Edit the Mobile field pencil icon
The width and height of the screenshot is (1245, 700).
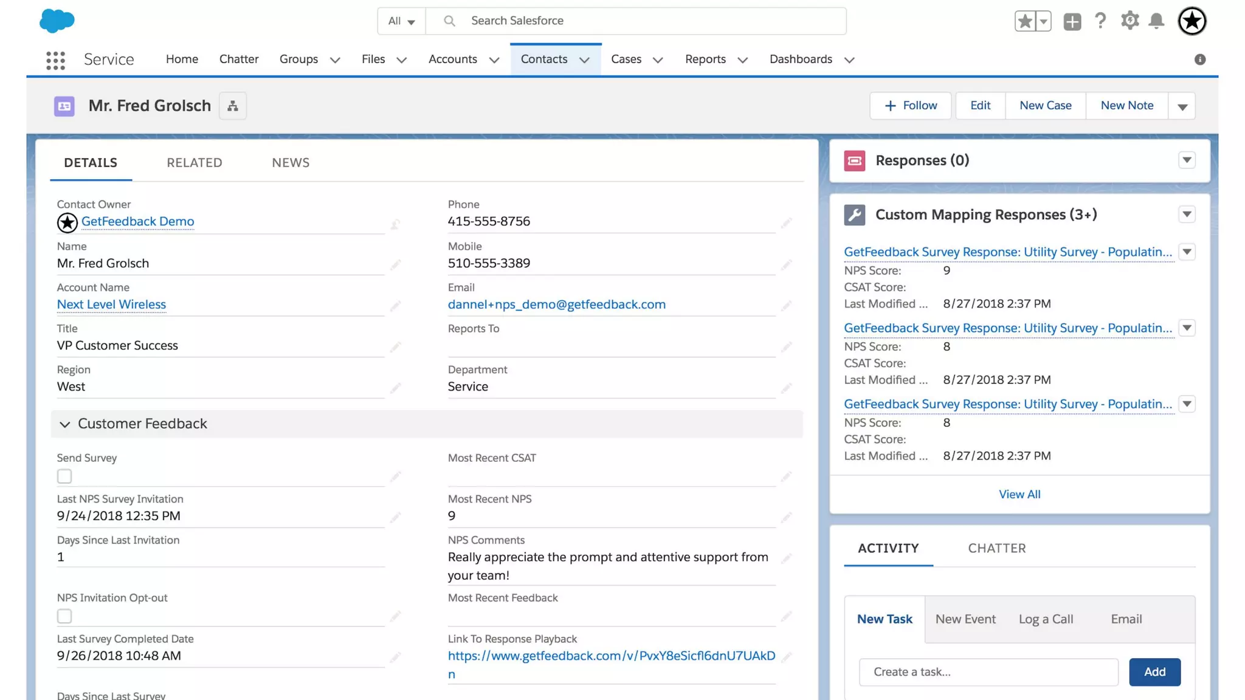pyautogui.click(x=786, y=265)
